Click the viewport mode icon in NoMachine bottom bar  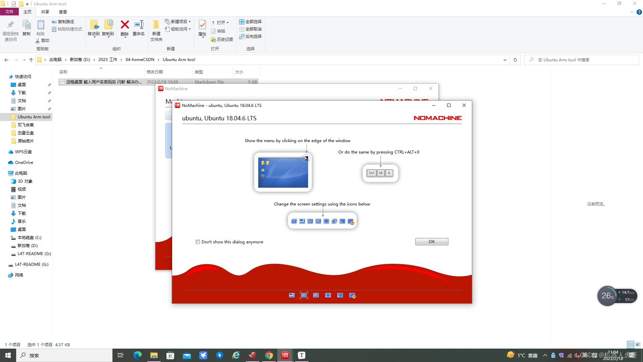pos(292,295)
